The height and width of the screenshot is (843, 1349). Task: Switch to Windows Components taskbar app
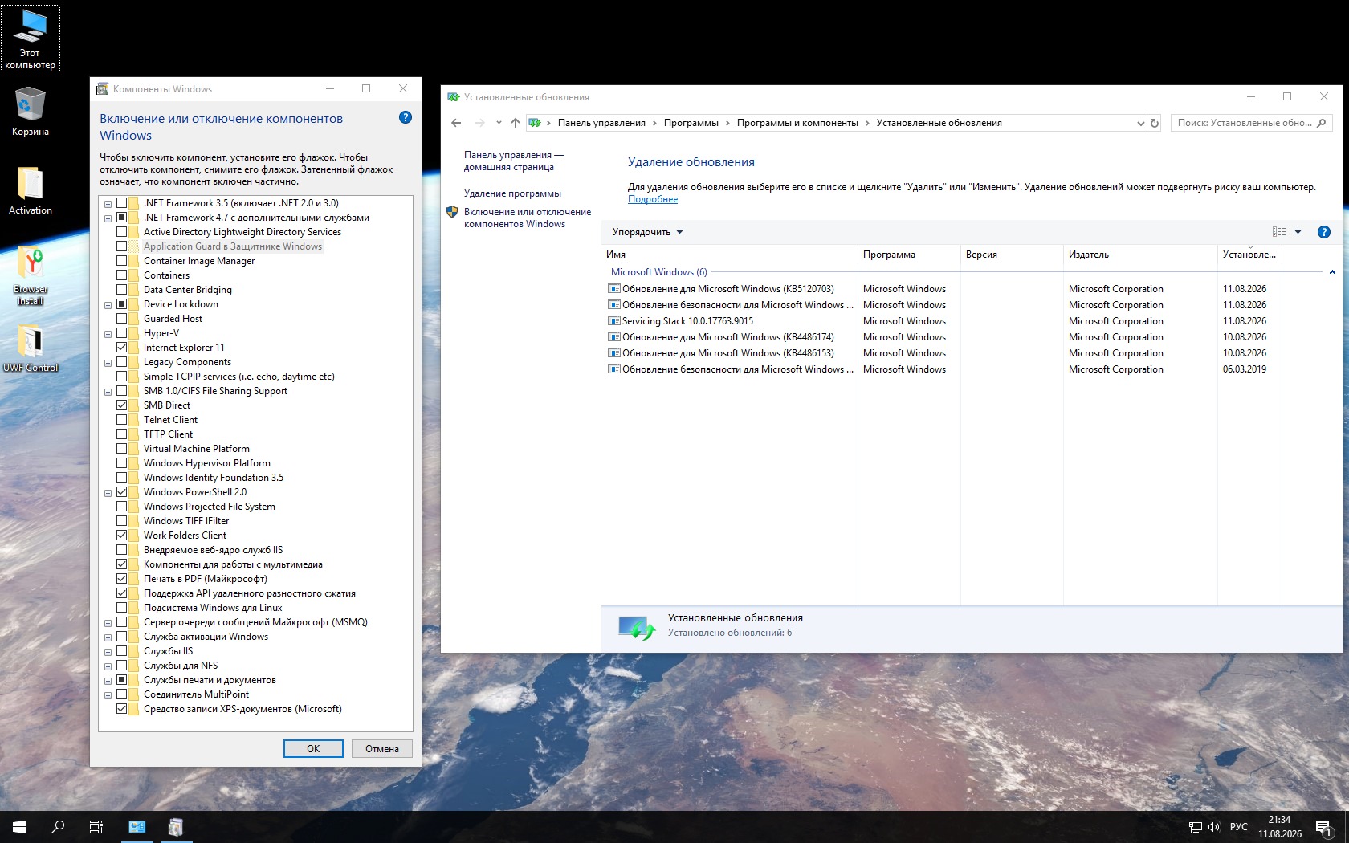(x=176, y=826)
